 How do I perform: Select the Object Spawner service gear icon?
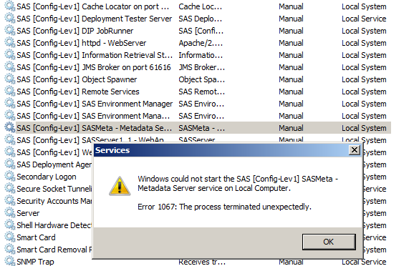[10, 79]
